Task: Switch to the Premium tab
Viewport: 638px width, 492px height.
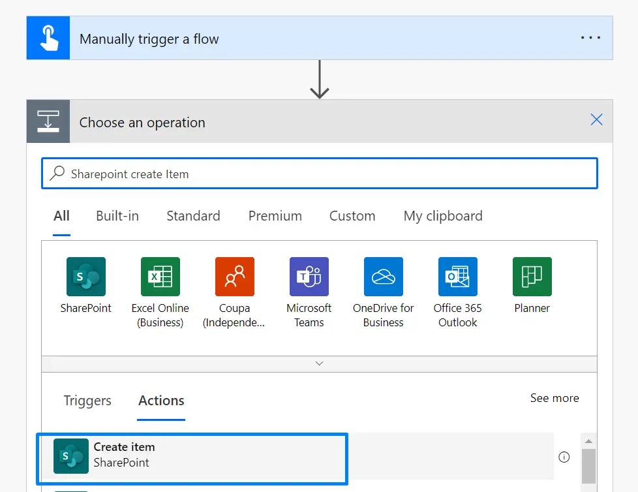Action: tap(275, 216)
